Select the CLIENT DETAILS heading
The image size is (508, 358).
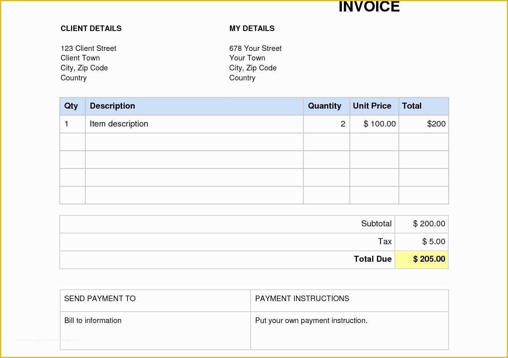[x=91, y=28]
